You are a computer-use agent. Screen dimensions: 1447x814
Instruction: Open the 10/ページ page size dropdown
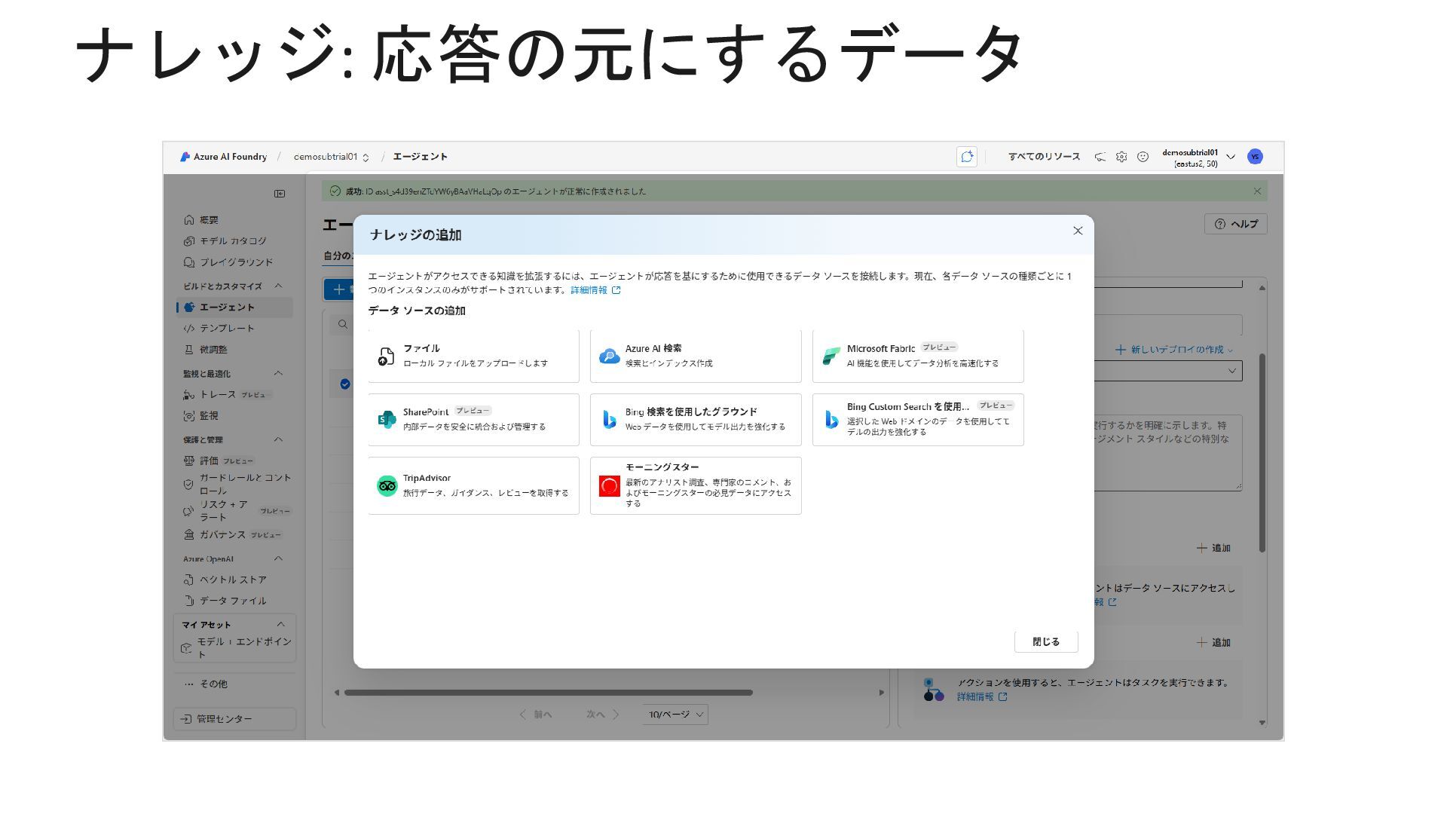click(x=676, y=715)
